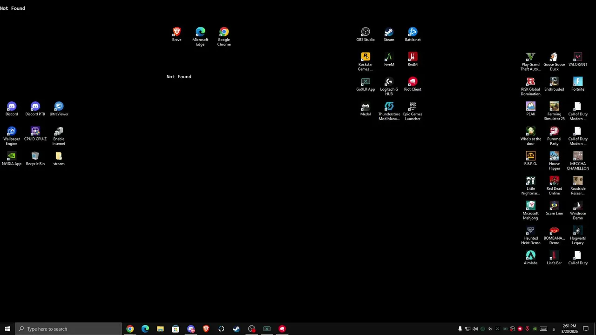Open the GoXLR App desktop icon
The width and height of the screenshot is (596, 335).
(366, 84)
